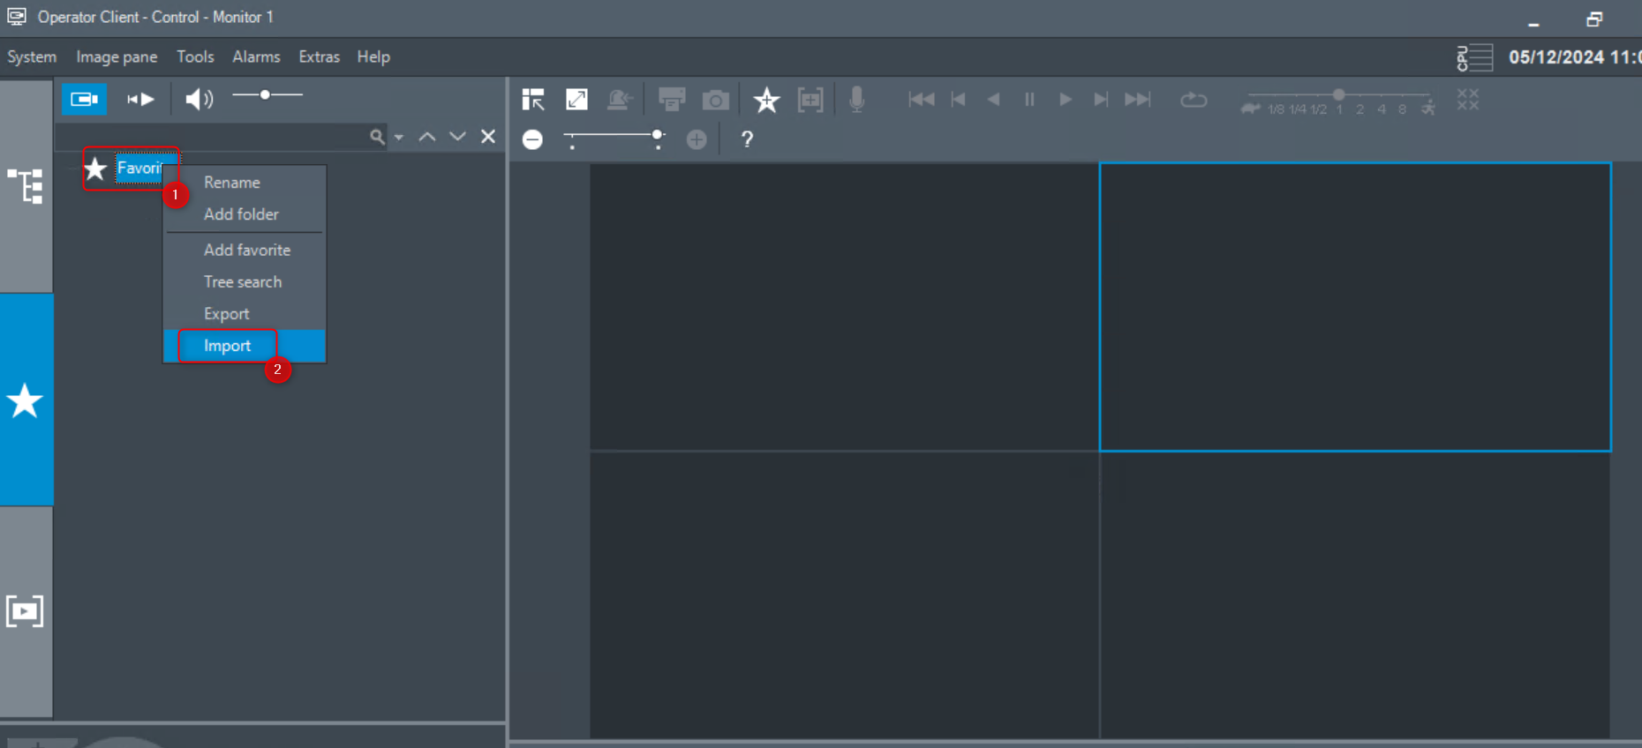Toggle live mode camera button
Viewport: 1642px width, 748px height.
(84, 99)
